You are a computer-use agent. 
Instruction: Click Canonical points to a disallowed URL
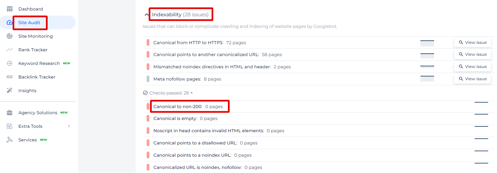click(195, 143)
